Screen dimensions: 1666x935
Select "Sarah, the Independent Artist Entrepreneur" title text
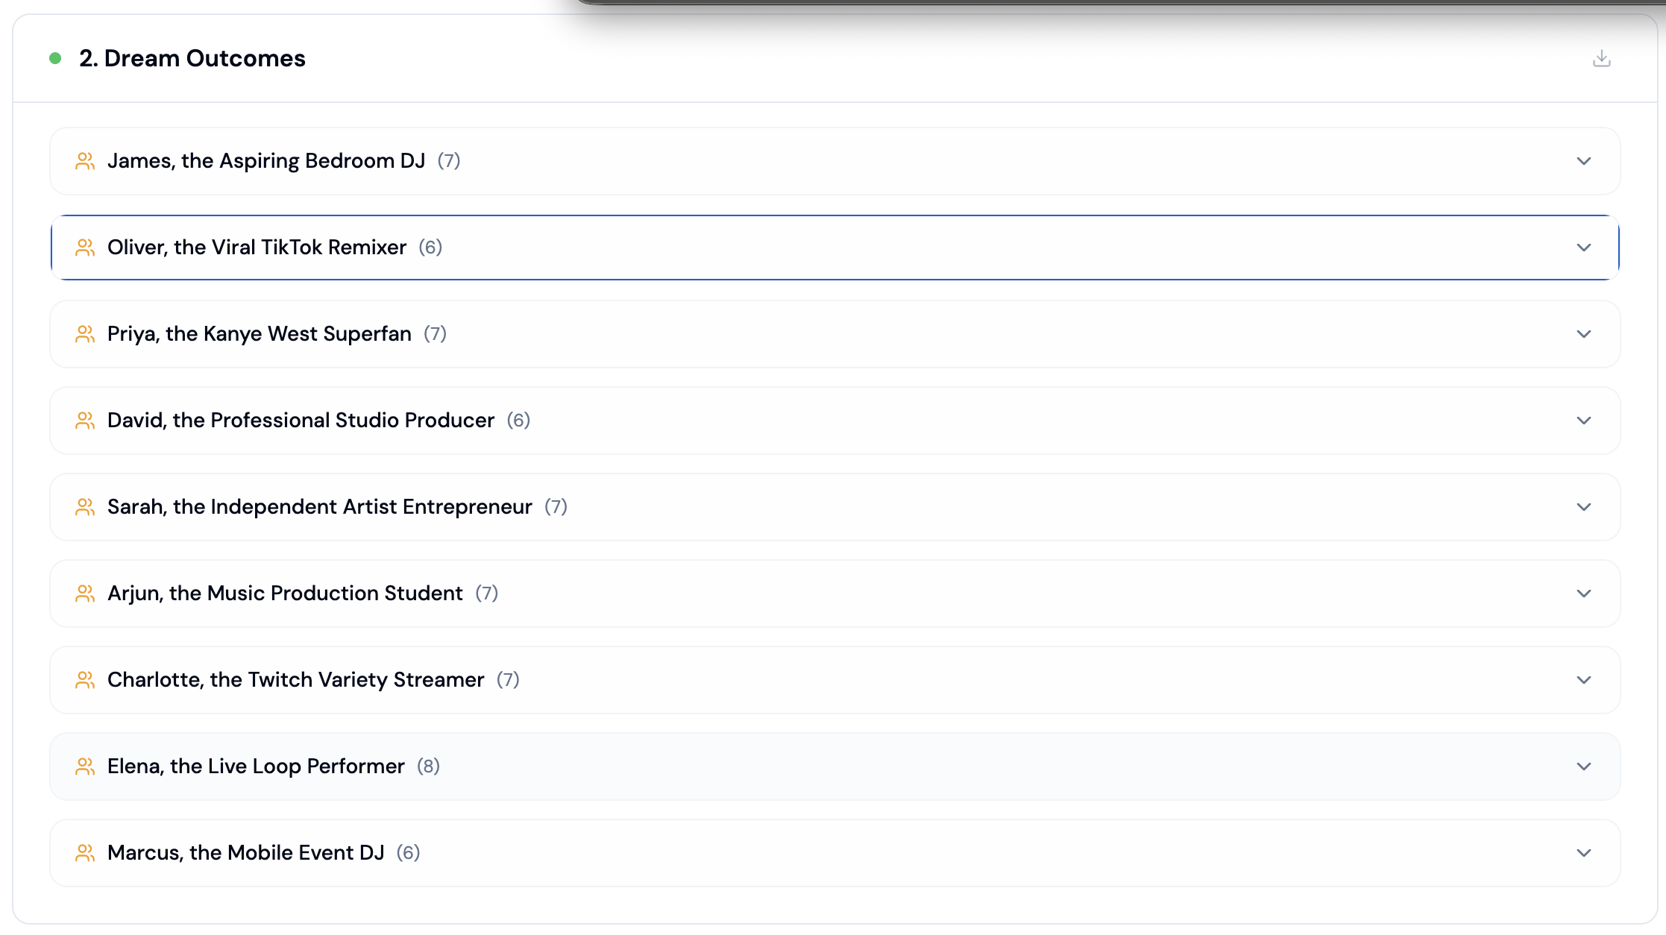(x=320, y=507)
